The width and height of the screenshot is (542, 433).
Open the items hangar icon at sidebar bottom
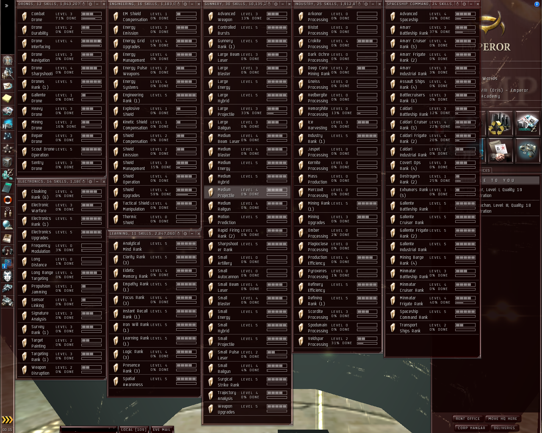[7, 301]
